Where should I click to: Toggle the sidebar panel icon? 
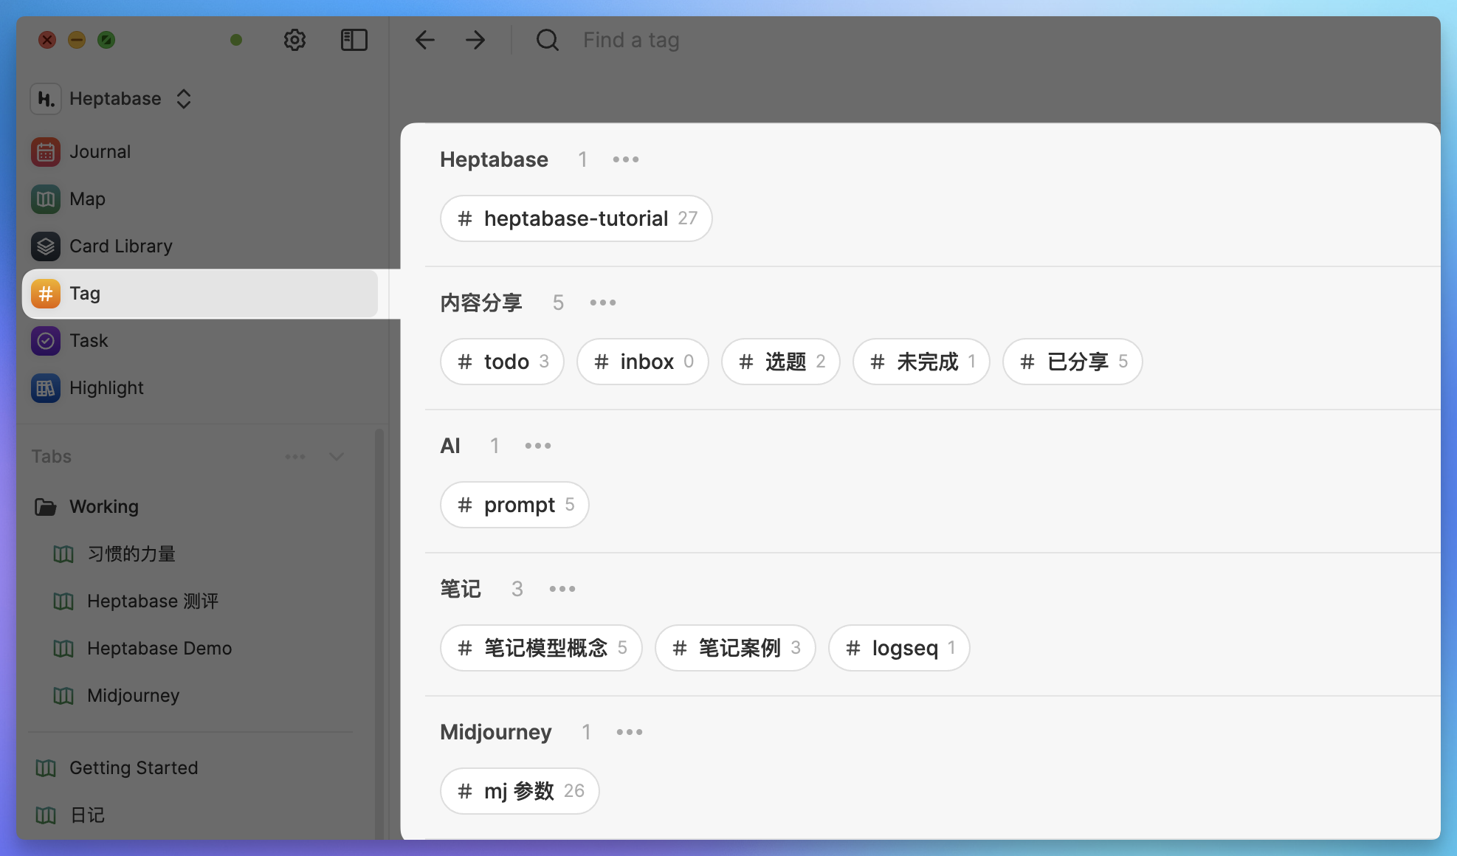coord(354,40)
